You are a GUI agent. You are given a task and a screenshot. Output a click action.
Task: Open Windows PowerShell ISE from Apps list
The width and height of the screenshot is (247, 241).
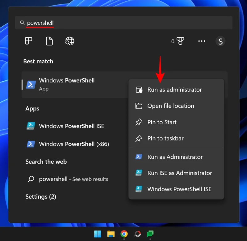pos(72,126)
